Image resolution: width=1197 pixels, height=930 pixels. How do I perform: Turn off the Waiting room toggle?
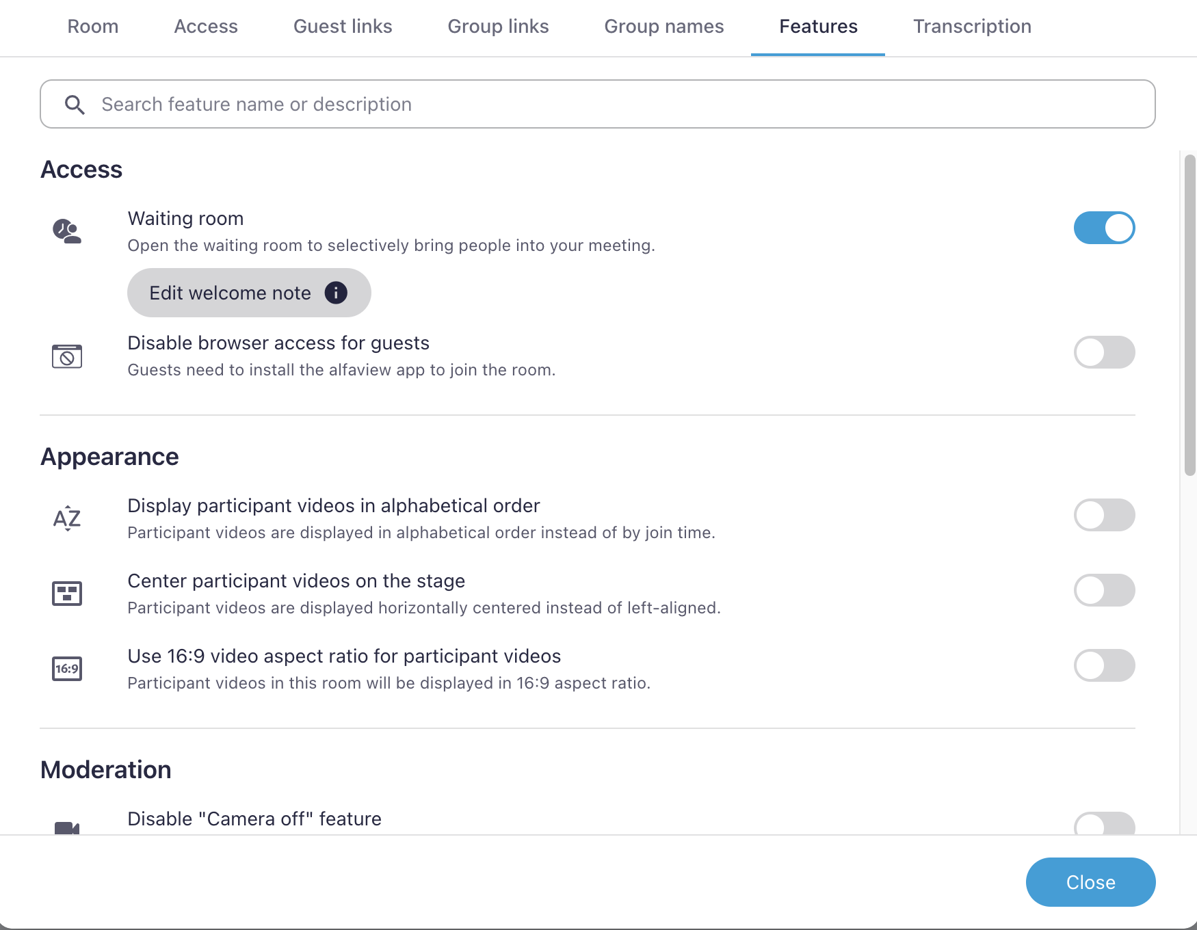tap(1104, 228)
